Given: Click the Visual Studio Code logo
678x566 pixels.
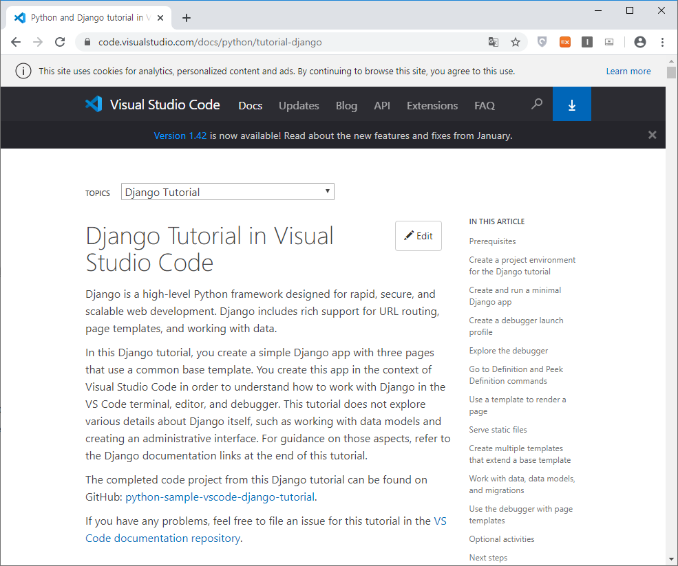Looking at the screenshot, I should (x=94, y=104).
